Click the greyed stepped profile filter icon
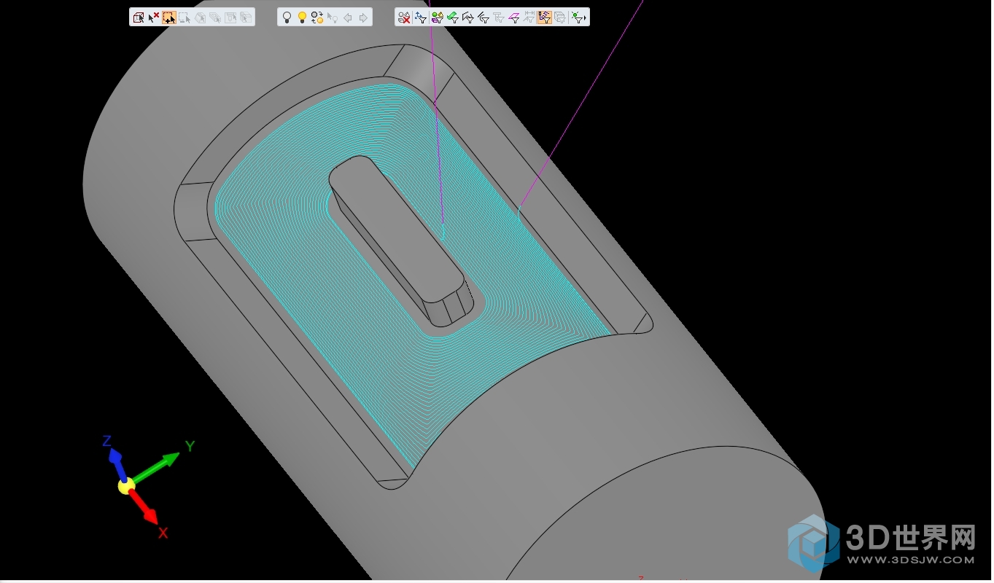The image size is (994, 583). point(499,17)
